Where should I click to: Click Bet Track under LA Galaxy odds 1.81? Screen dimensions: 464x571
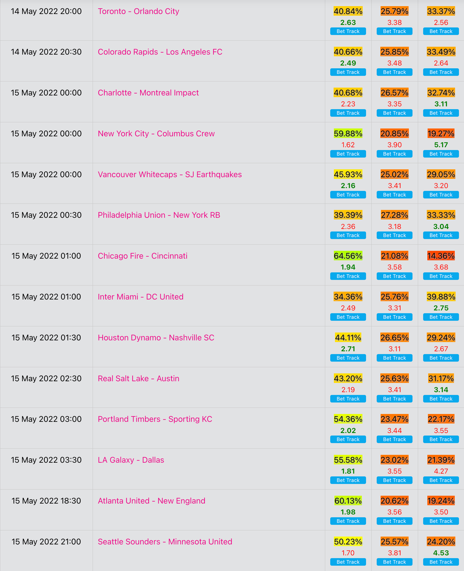click(x=348, y=480)
